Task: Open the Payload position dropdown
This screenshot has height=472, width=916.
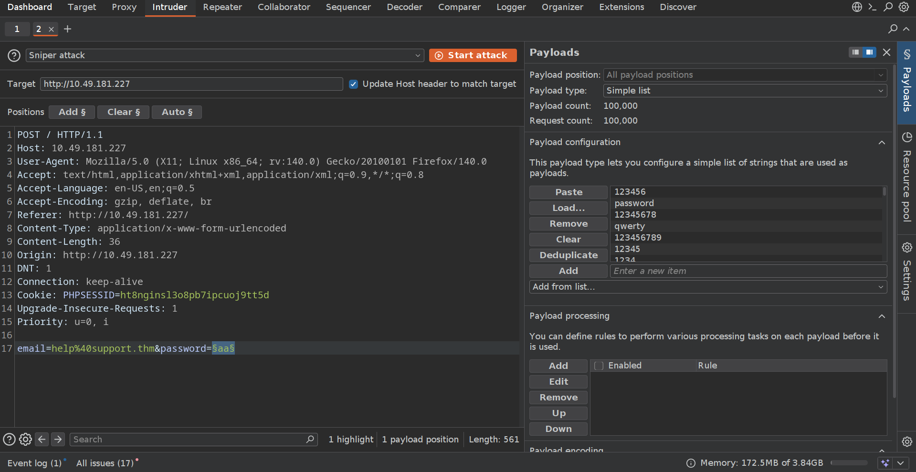Action: (x=745, y=75)
